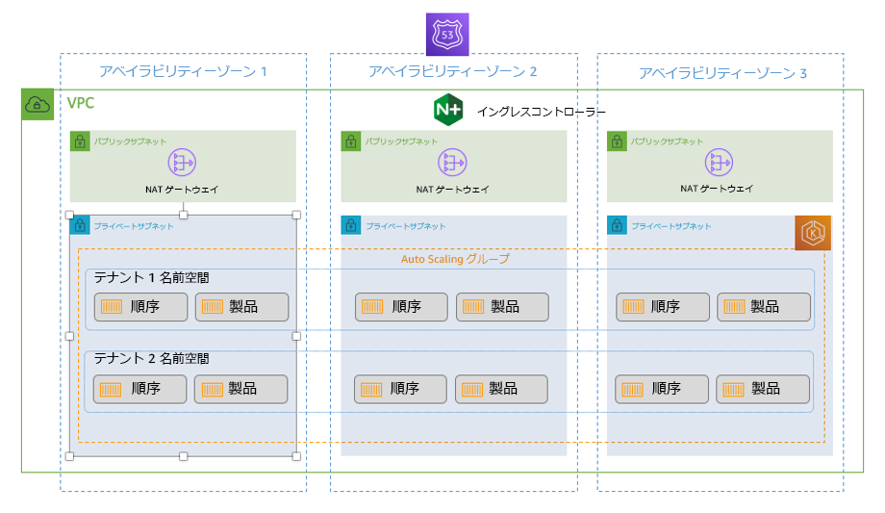
Task: Select テナント 2 製品 container in zone 2
Action: point(501,389)
